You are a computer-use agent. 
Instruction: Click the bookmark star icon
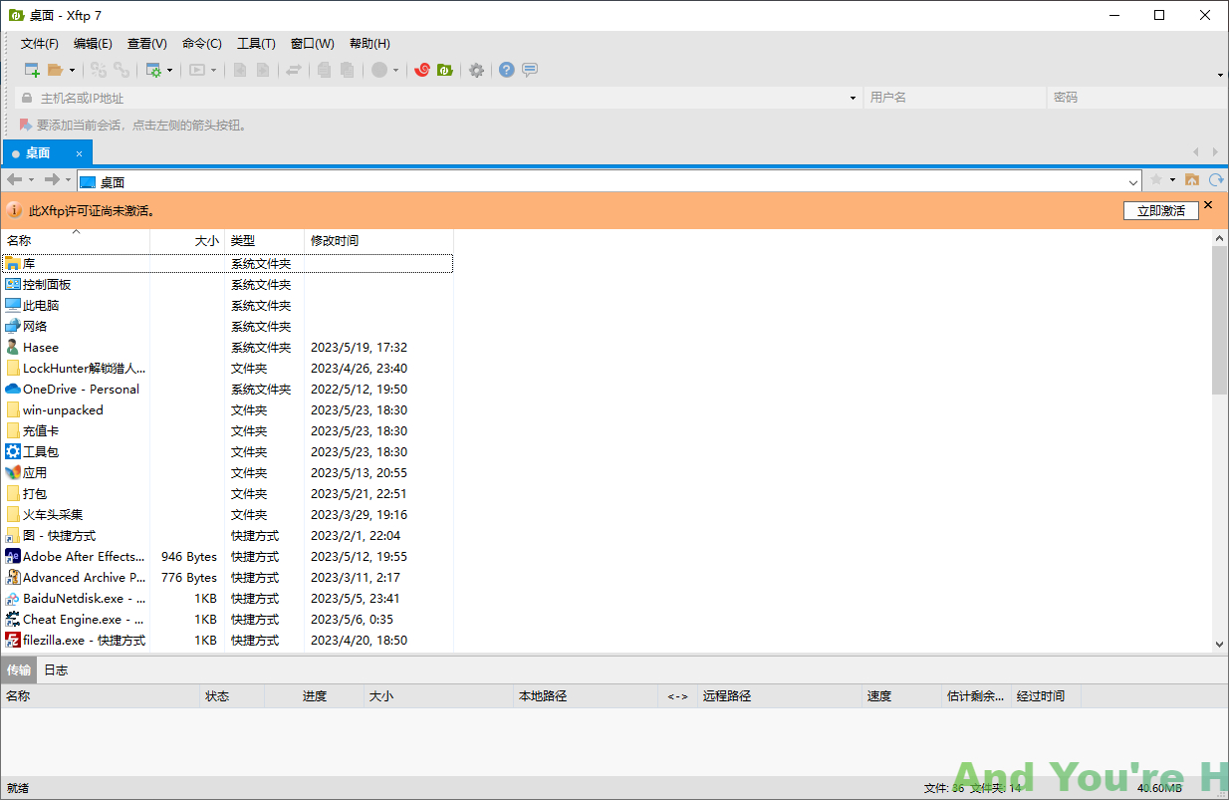(1156, 179)
